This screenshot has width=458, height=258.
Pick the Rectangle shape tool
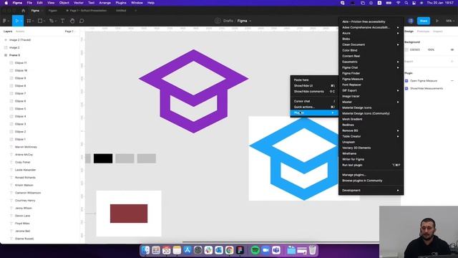(x=40, y=21)
